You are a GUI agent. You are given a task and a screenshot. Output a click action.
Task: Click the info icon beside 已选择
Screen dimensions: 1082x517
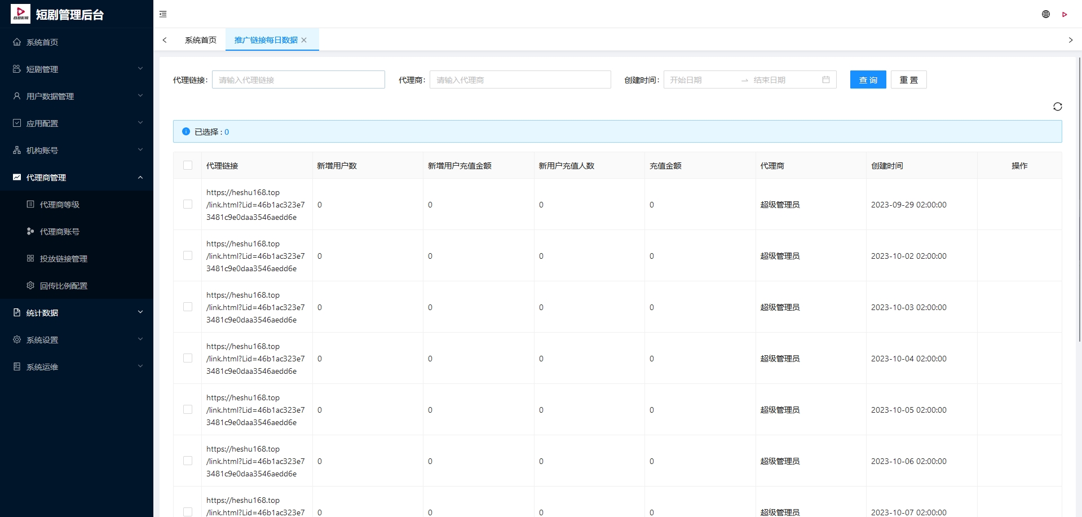tap(186, 131)
